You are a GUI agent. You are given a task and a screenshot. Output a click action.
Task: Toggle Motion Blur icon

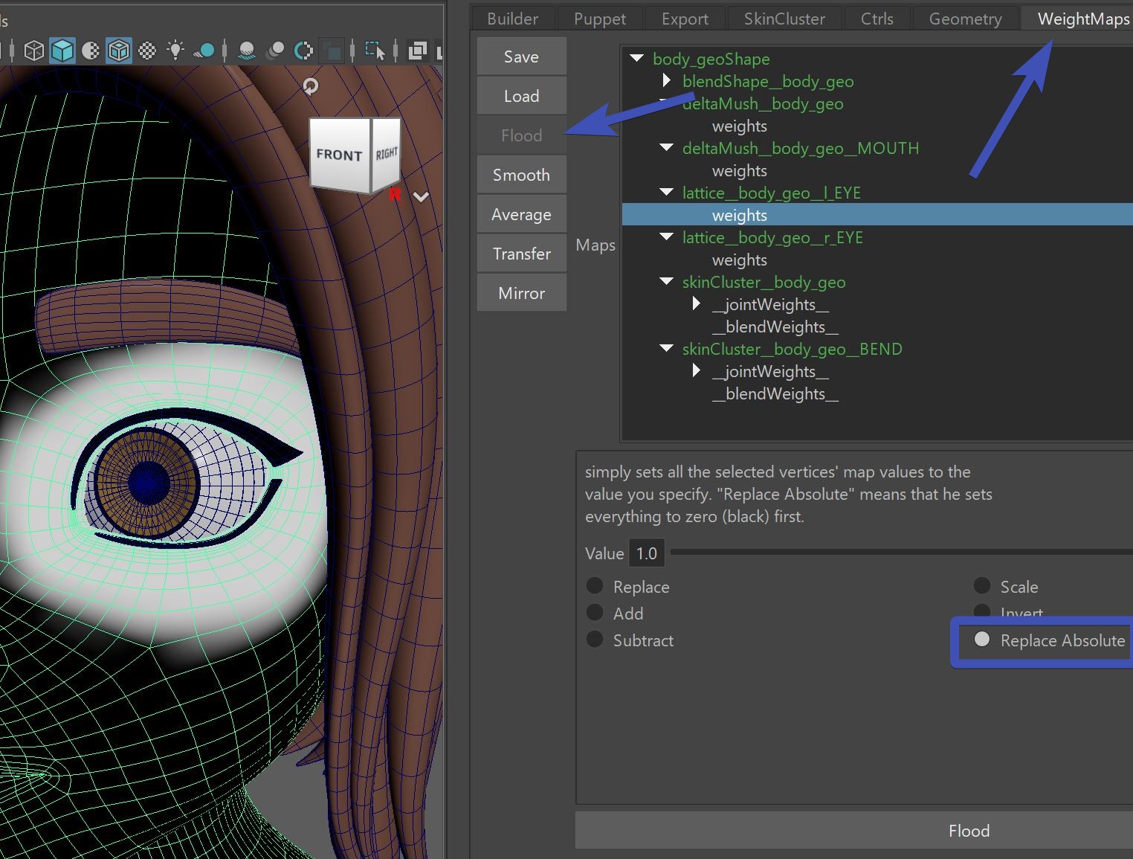click(275, 51)
